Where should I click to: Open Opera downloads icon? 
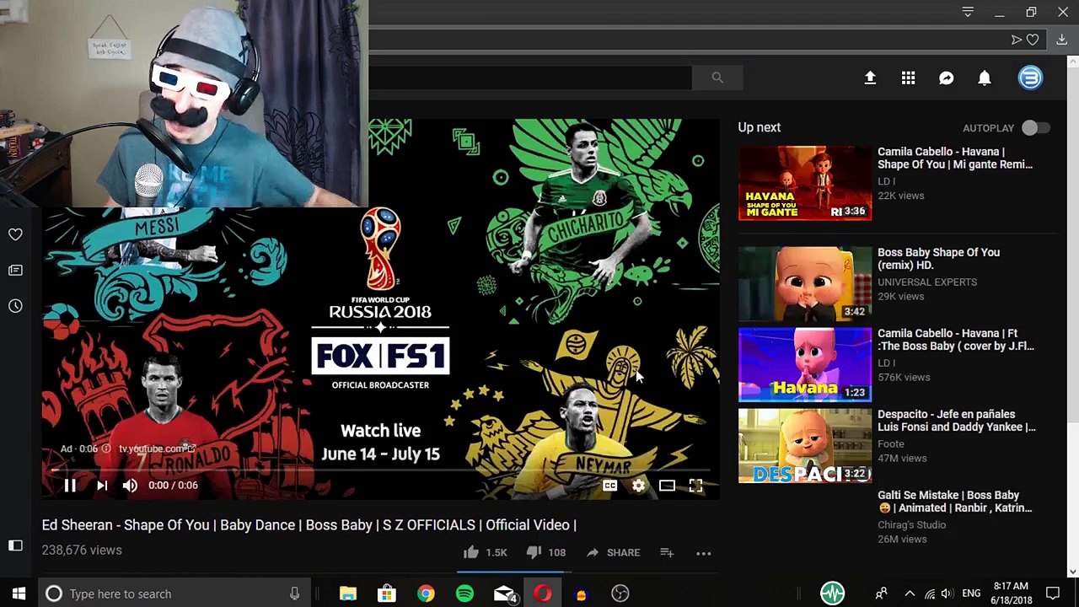[x=1061, y=40]
